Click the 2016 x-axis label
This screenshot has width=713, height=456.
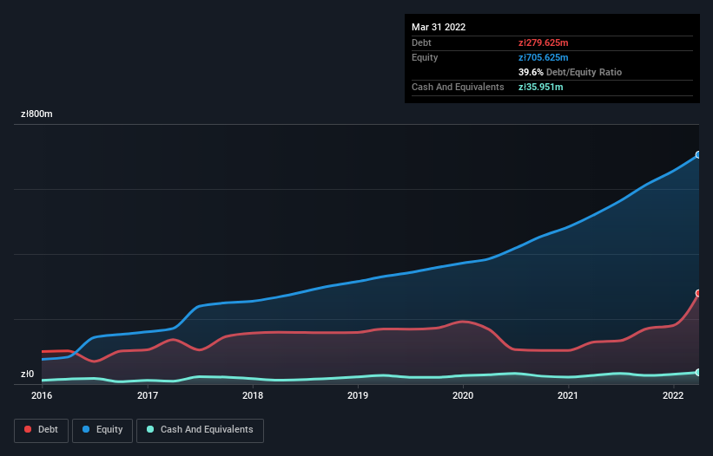pos(42,395)
